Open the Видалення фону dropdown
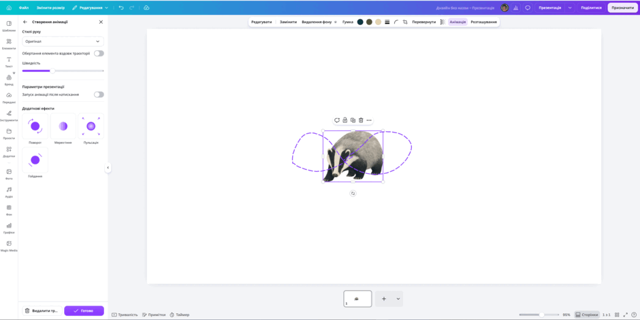 click(x=319, y=22)
